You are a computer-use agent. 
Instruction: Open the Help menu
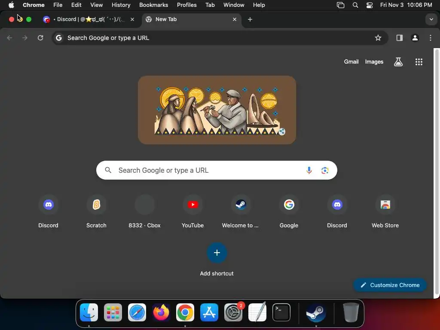(259, 5)
